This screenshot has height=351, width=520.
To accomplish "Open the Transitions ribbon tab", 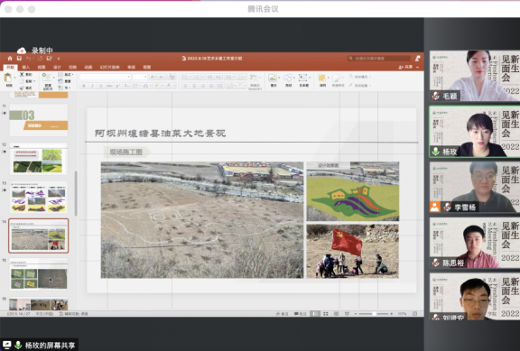I will point(72,68).
